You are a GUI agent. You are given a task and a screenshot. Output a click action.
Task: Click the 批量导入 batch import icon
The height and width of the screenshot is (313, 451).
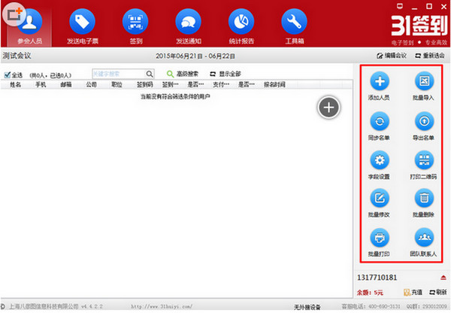click(424, 81)
